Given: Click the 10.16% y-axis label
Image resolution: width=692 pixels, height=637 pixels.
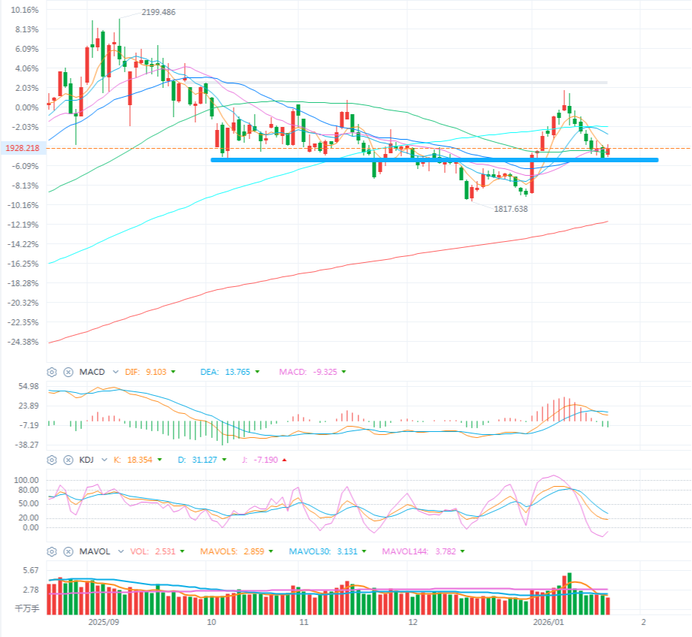Looking at the screenshot, I should click(24, 10).
